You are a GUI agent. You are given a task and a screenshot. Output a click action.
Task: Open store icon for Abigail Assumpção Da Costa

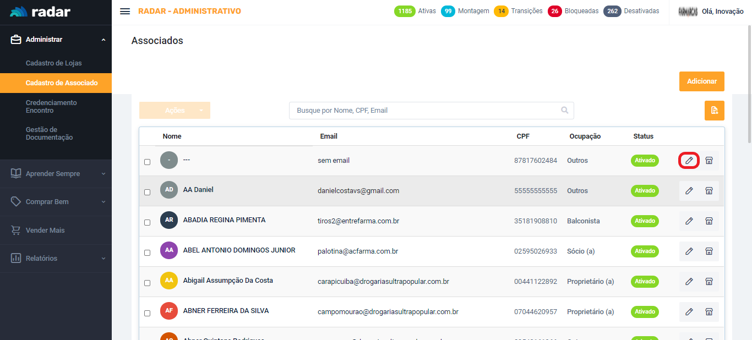tap(709, 282)
